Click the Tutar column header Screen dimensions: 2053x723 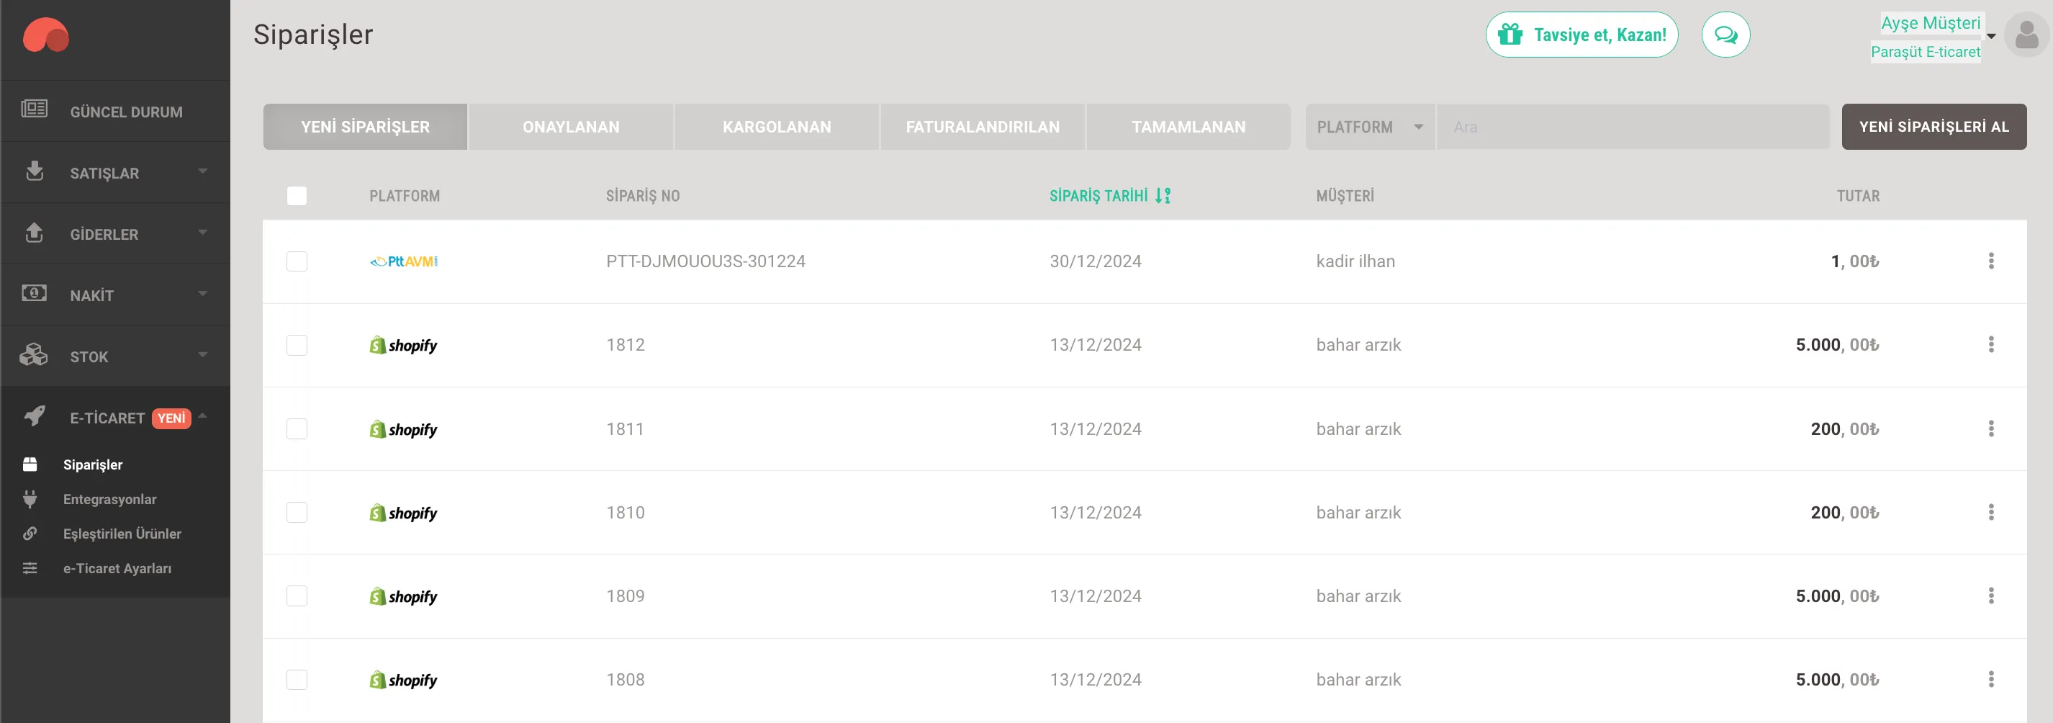click(1858, 196)
